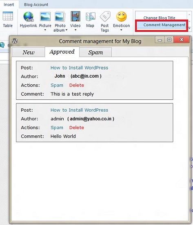Viewport: 193px width, 225px height.
Task: Click John's email abc@in.com
Action: coord(86,76)
